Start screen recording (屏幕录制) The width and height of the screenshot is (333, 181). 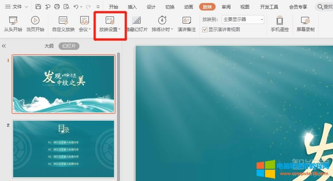click(305, 24)
